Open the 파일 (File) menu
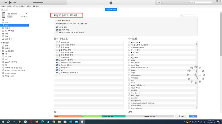Image resolution: width=222 pixels, height=124 pixels. click(x=3, y=6)
